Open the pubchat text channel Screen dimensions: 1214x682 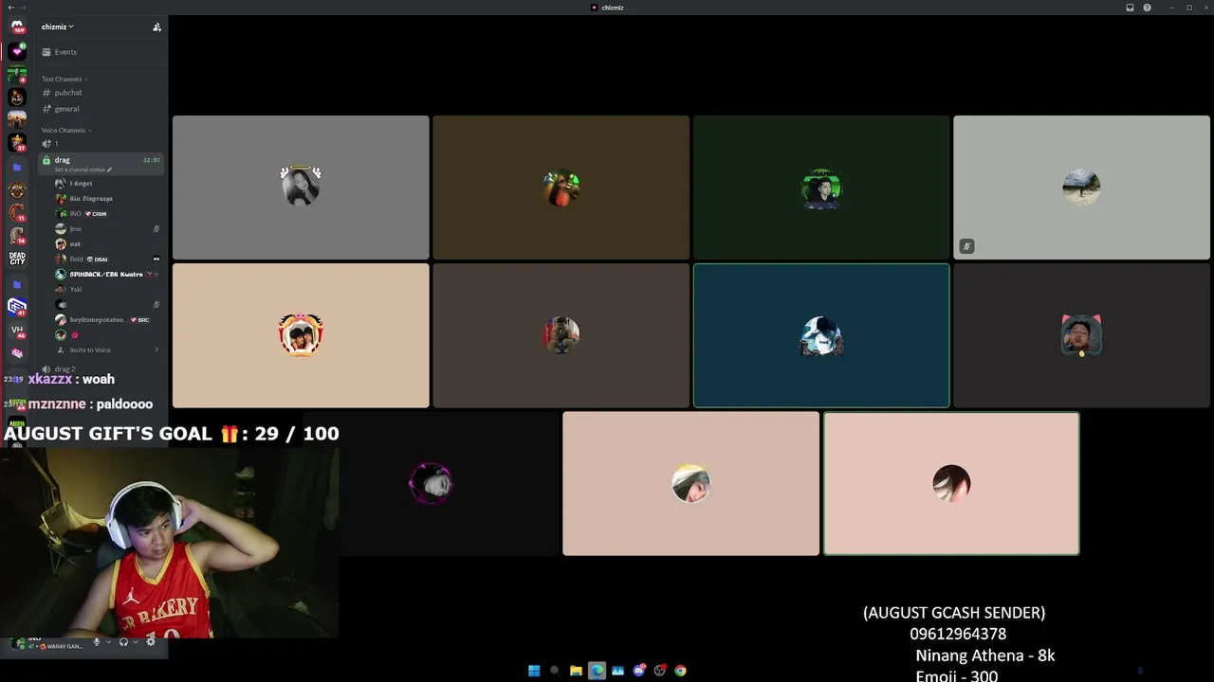click(x=101, y=93)
